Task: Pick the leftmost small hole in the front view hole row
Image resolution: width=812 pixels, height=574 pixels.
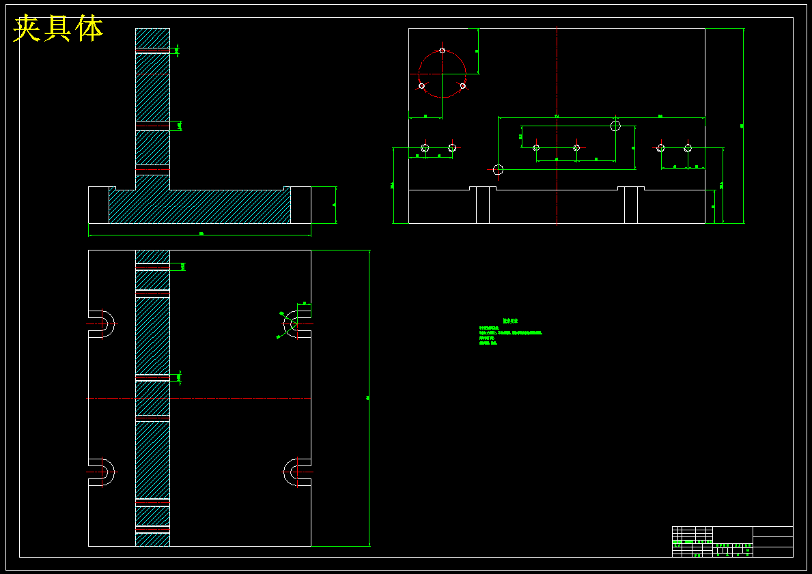Action: [x=425, y=148]
